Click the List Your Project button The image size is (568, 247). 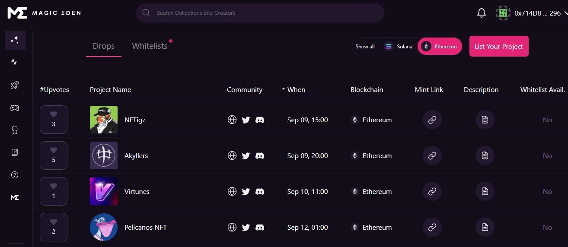coord(499,46)
